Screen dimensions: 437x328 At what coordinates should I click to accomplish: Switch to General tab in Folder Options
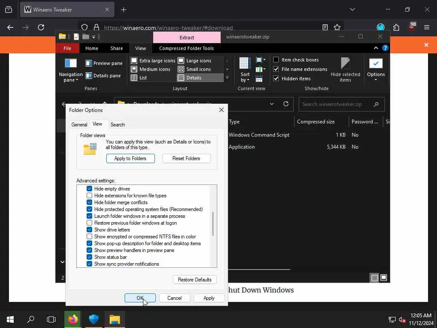79,125
